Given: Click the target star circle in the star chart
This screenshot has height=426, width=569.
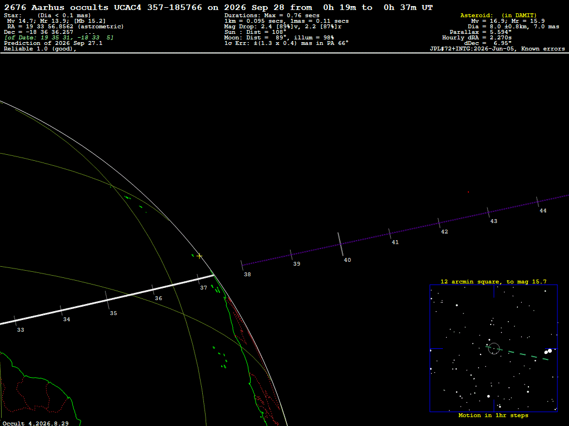Looking at the screenshot, I should (494, 349).
